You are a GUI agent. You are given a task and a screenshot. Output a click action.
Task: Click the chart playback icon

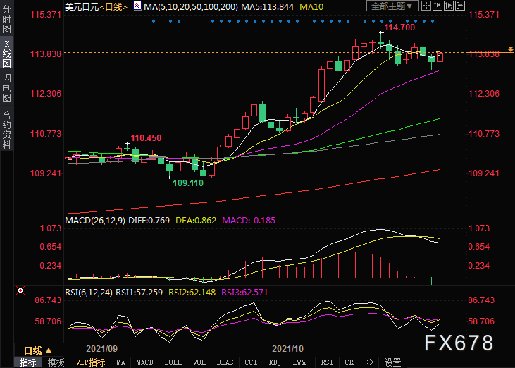tap(449, 6)
